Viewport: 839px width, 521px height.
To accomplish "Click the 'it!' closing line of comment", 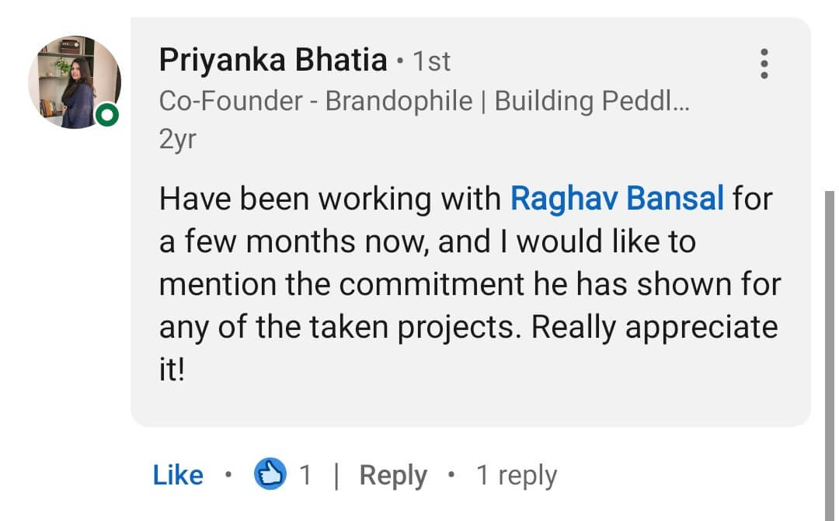I will pyautogui.click(x=172, y=370).
